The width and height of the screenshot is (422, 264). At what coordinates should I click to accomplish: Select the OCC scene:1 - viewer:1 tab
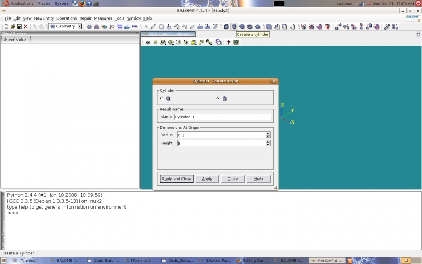[x=168, y=34]
